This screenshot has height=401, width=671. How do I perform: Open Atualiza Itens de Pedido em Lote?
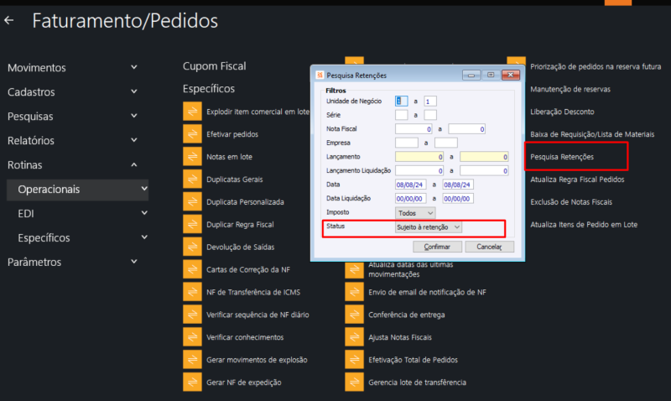584,224
